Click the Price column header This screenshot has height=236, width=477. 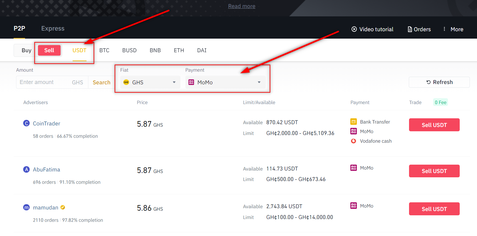pos(142,102)
